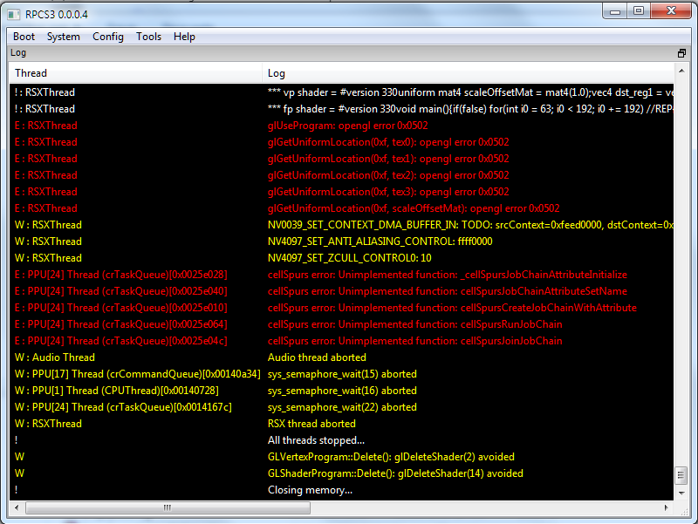Expand the Tools menu
Viewport: 698px width, 524px height.
[148, 37]
